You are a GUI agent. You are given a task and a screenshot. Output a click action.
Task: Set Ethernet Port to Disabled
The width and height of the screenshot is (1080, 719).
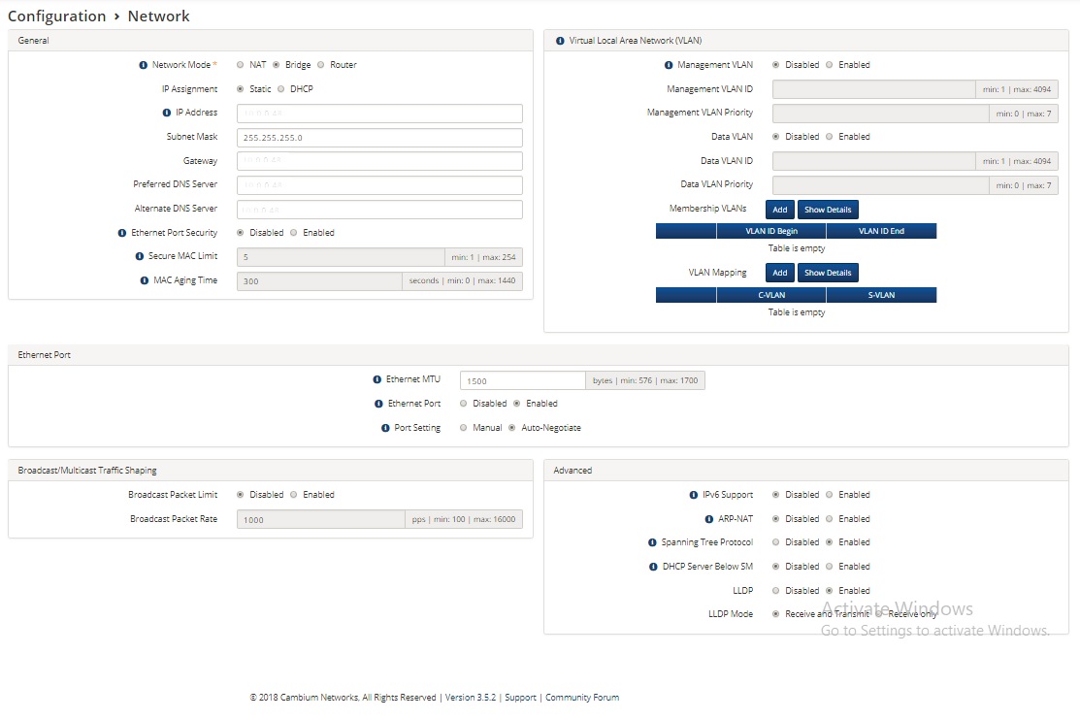pos(464,404)
